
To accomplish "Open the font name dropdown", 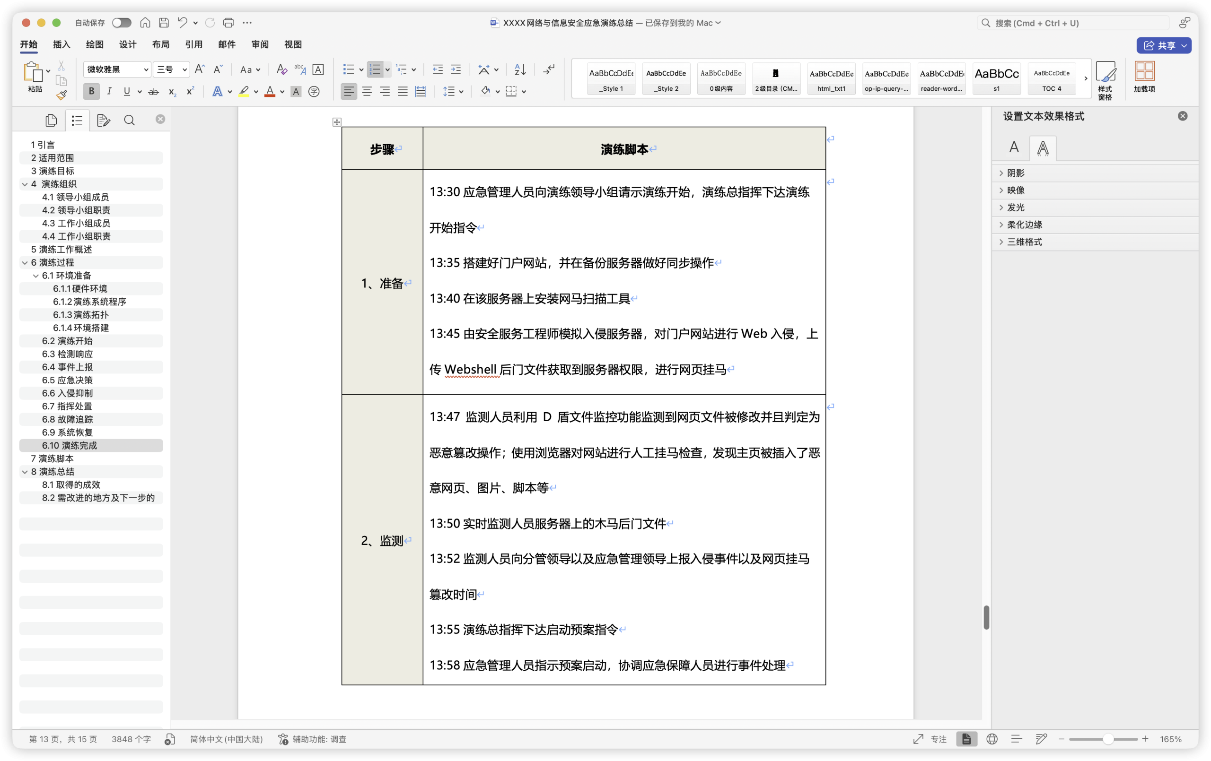I will pyautogui.click(x=146, y=69).
